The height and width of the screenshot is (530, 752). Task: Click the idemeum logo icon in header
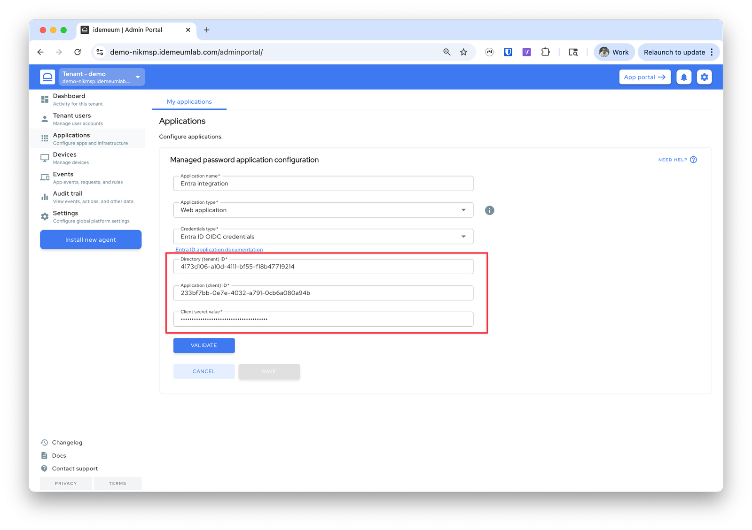click(x=47, y=77)
